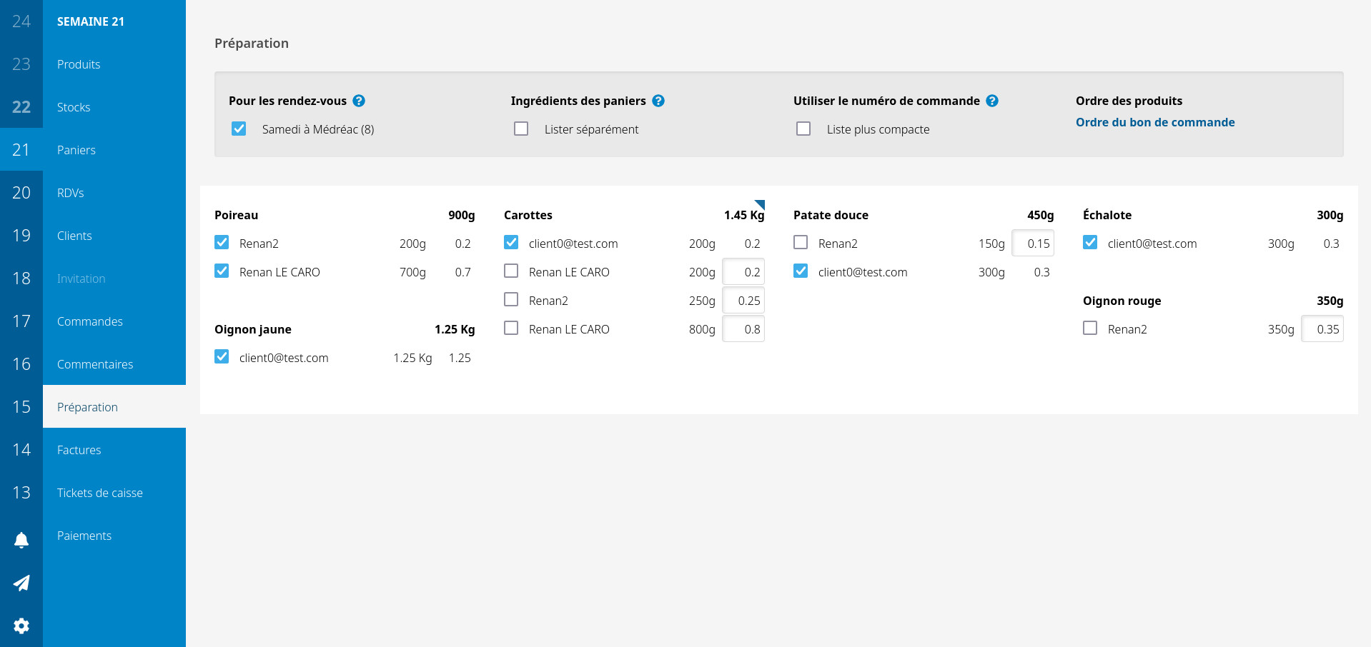The height and width of the screenshot is (647, 1371).
Task: Open the Stocks menu item
Action: tap(74, 107)
